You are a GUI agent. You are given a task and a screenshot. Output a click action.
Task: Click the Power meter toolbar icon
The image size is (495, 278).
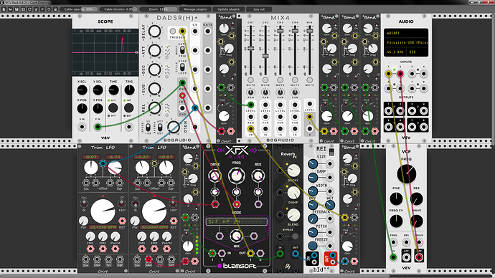point(42,9)
